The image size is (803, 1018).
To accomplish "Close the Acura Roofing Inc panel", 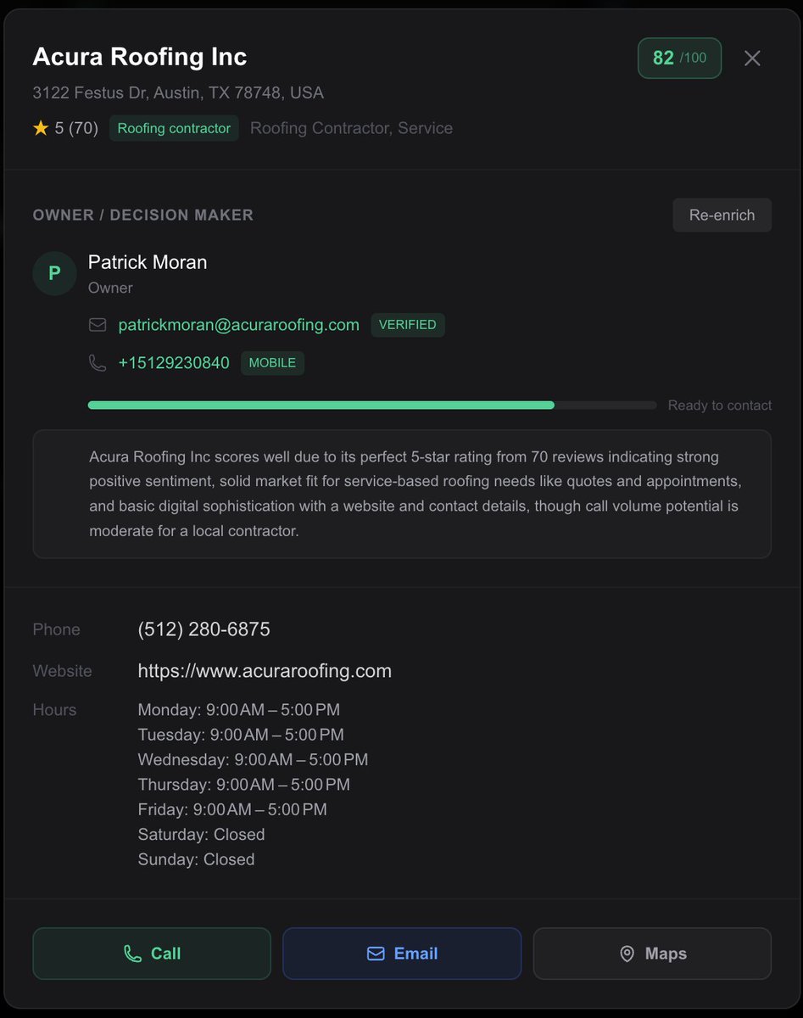I will coord(752,58).
